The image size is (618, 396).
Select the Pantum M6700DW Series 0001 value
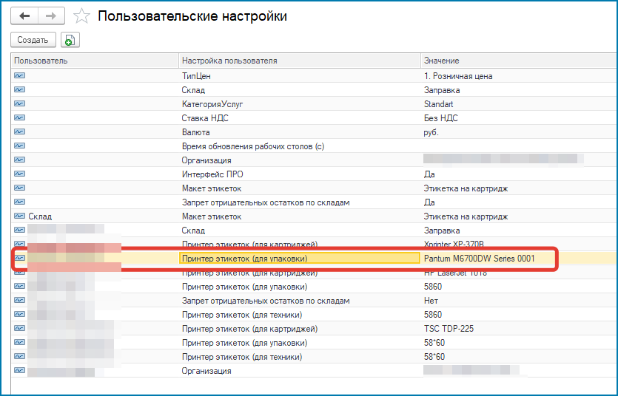click(479, 259)
